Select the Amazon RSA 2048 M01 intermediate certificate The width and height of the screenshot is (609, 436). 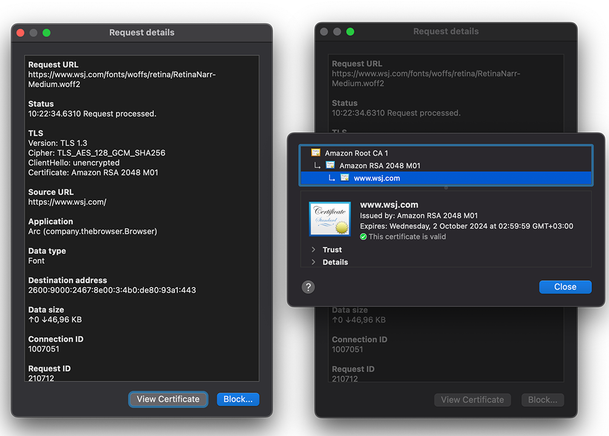[379, 166]
